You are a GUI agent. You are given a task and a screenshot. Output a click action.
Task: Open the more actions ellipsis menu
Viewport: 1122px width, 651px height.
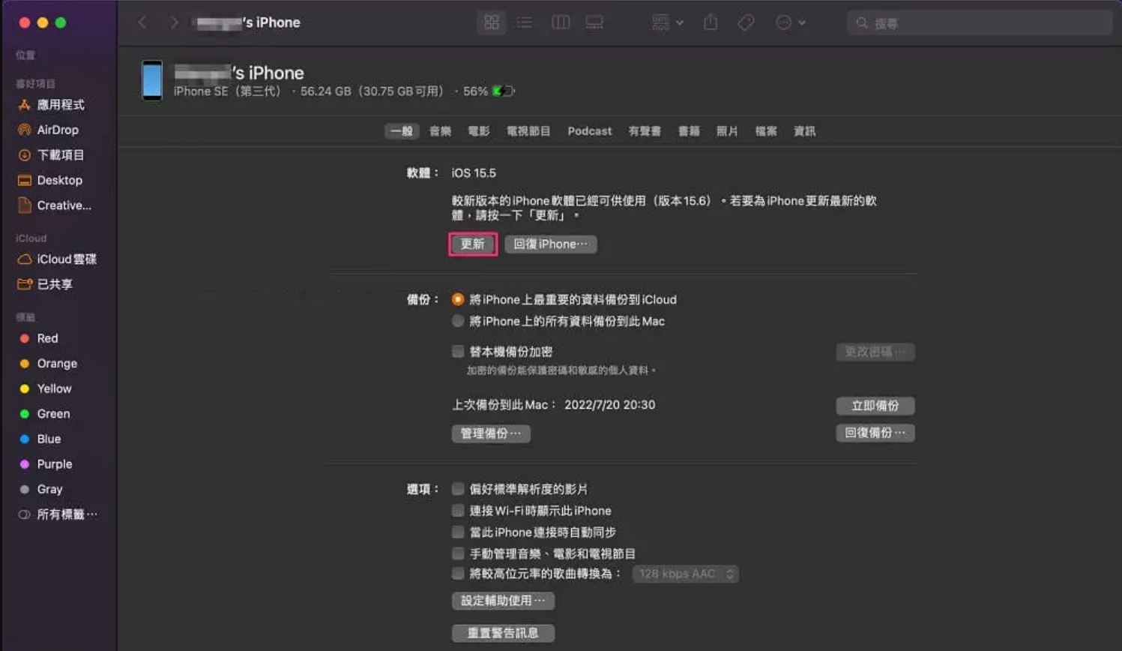pos(790,22)
